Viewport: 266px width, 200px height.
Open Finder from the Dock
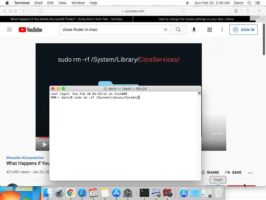coord(48,193)
